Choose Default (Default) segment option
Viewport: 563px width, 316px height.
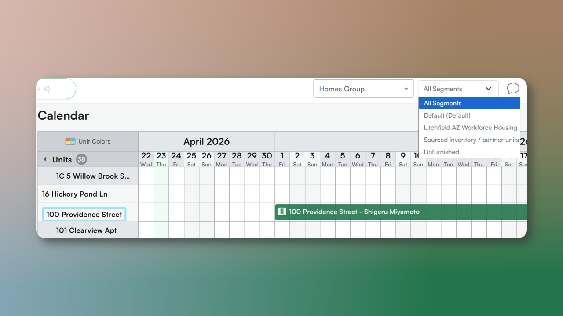point(447,115)
